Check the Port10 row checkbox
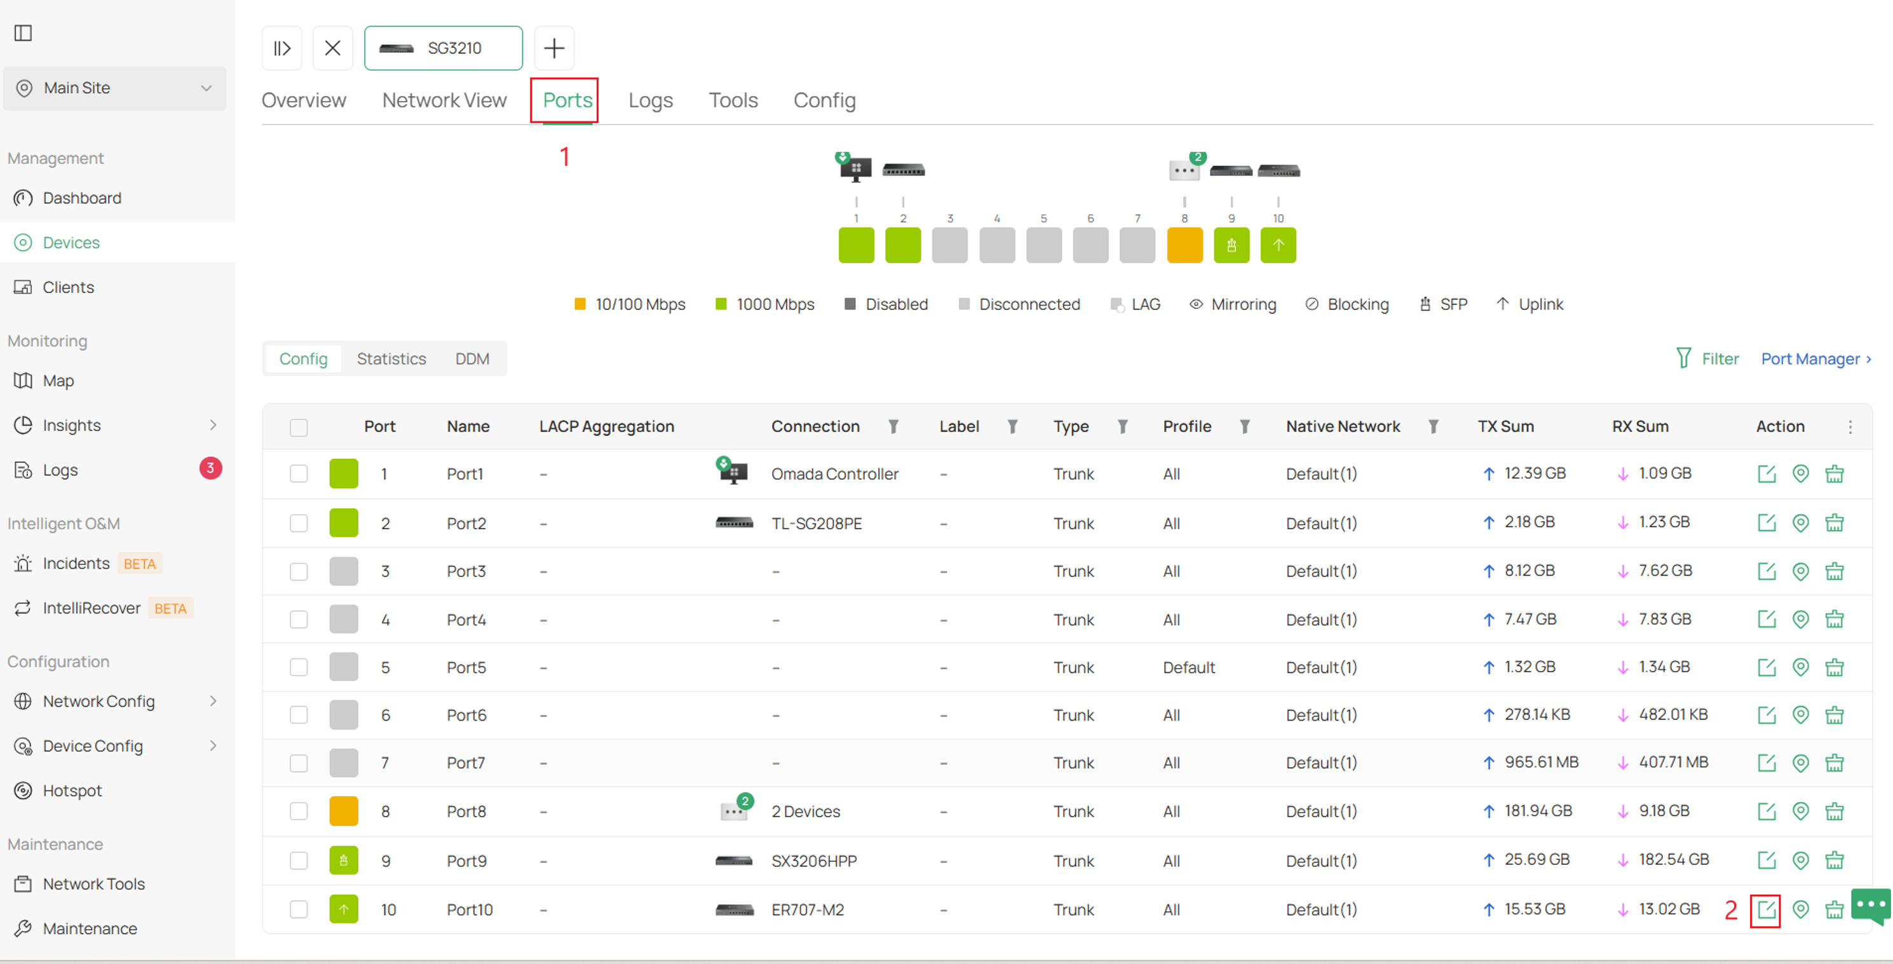Screen dimensions: 1893x964 [299, 909]
